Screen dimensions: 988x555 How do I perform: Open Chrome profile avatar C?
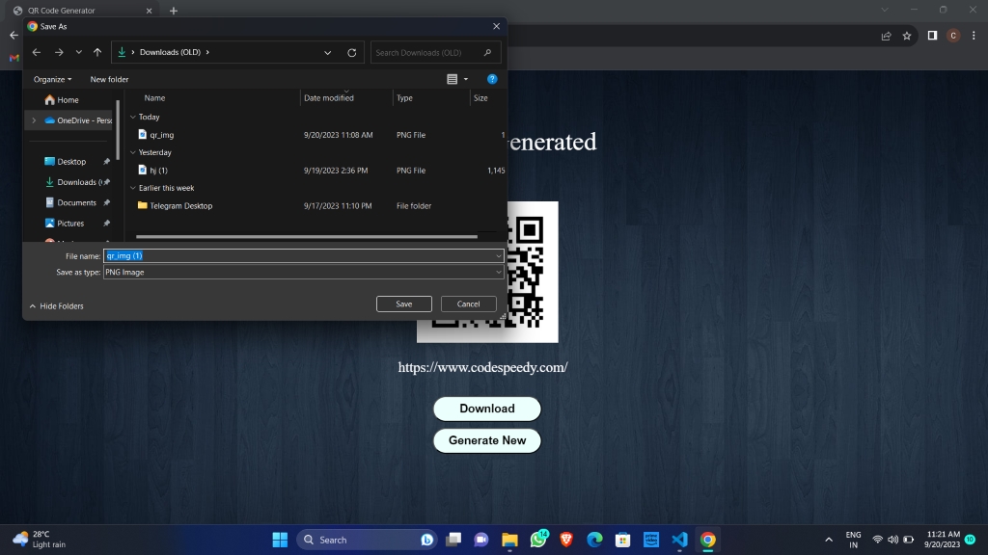pyautogui.click(x=952, y=36)
